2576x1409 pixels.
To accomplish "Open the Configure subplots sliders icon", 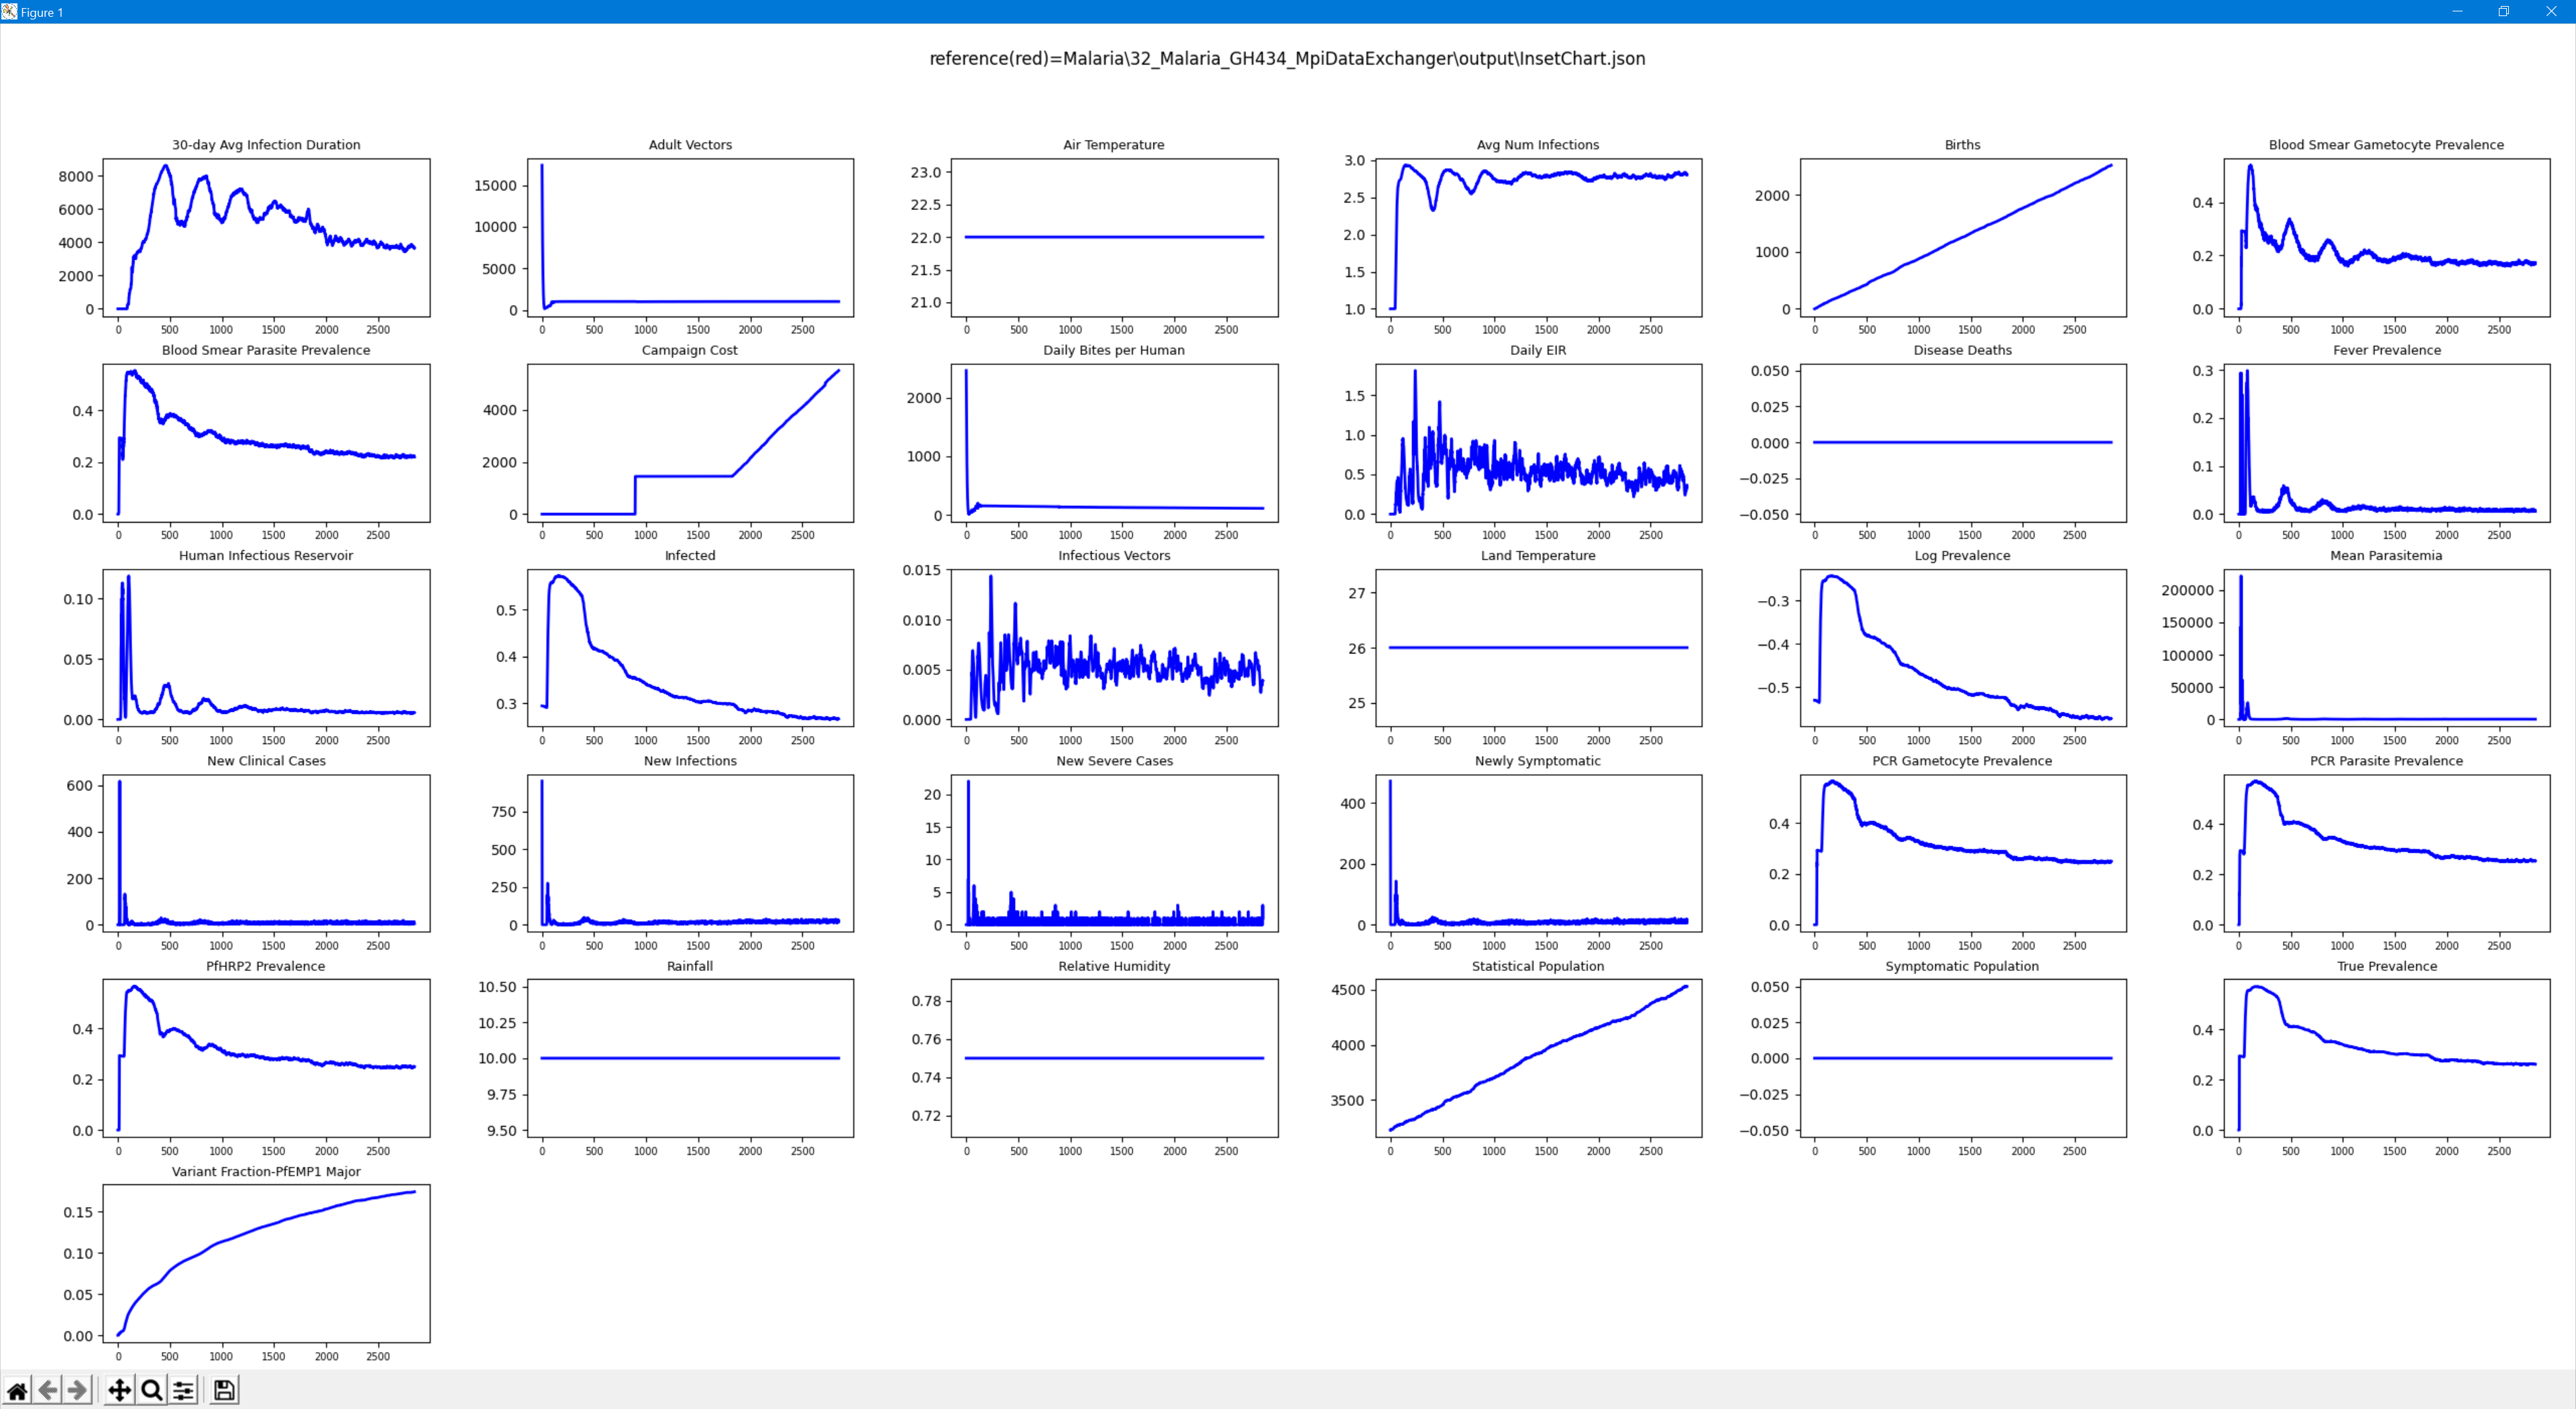I will [184, 1390].
